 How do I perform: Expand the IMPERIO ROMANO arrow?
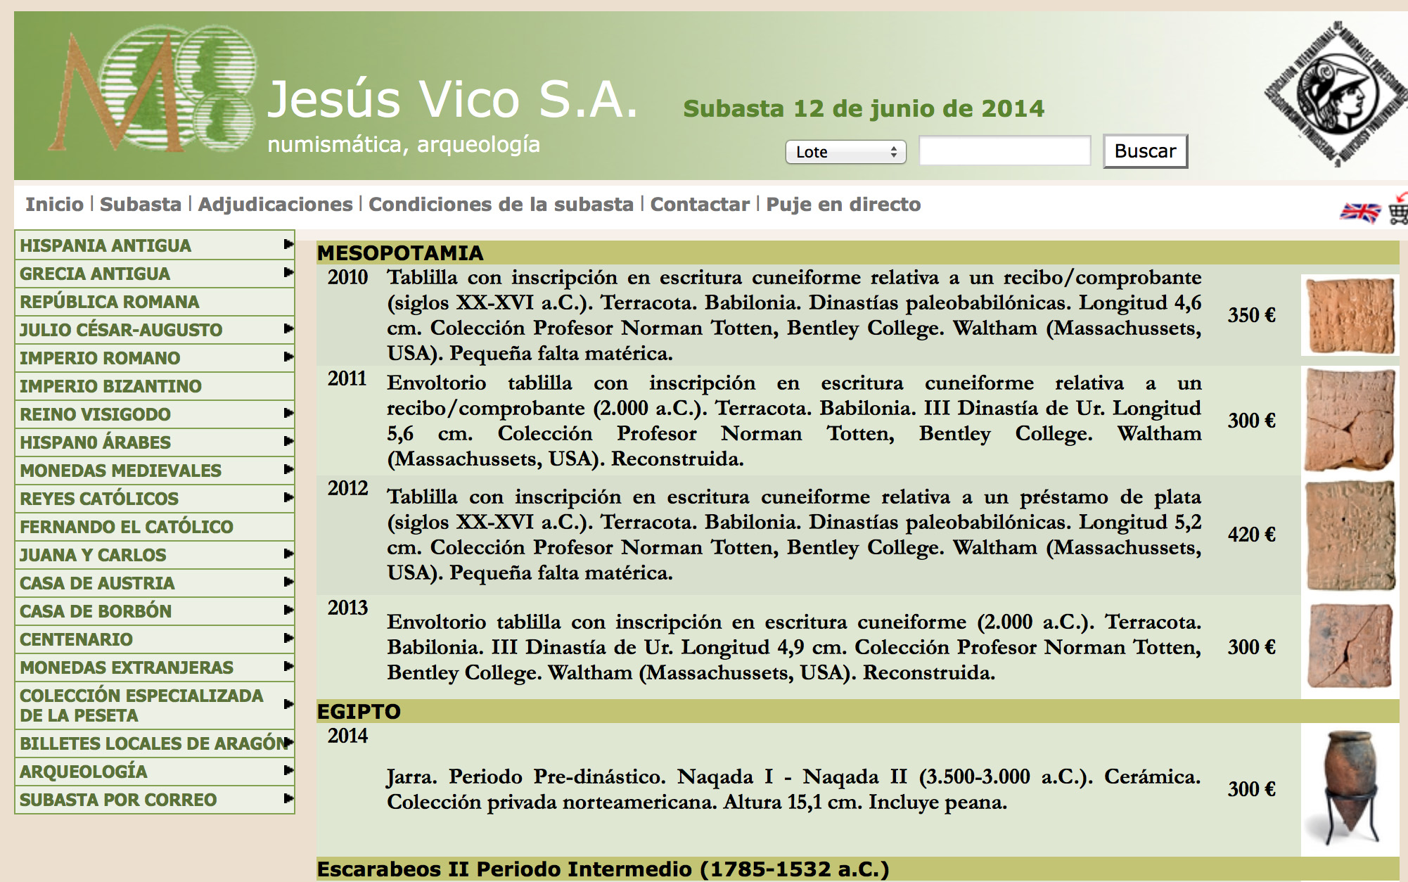click(x=288, y=357)
